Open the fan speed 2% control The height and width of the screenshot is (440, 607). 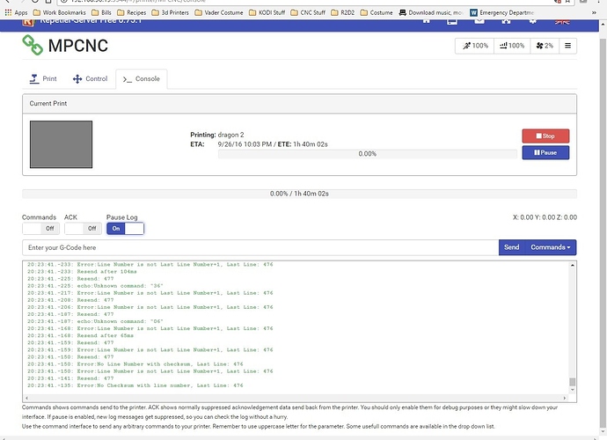(x=545, y=46)
